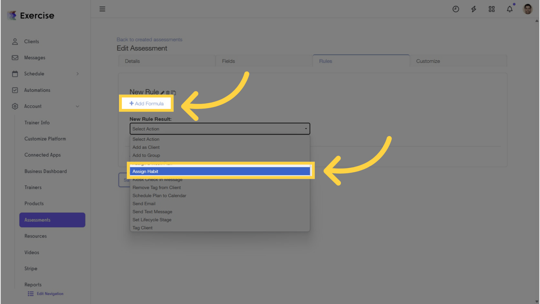
Task: Open the Select Action dropdown
Action: click(x=220, y=129)
